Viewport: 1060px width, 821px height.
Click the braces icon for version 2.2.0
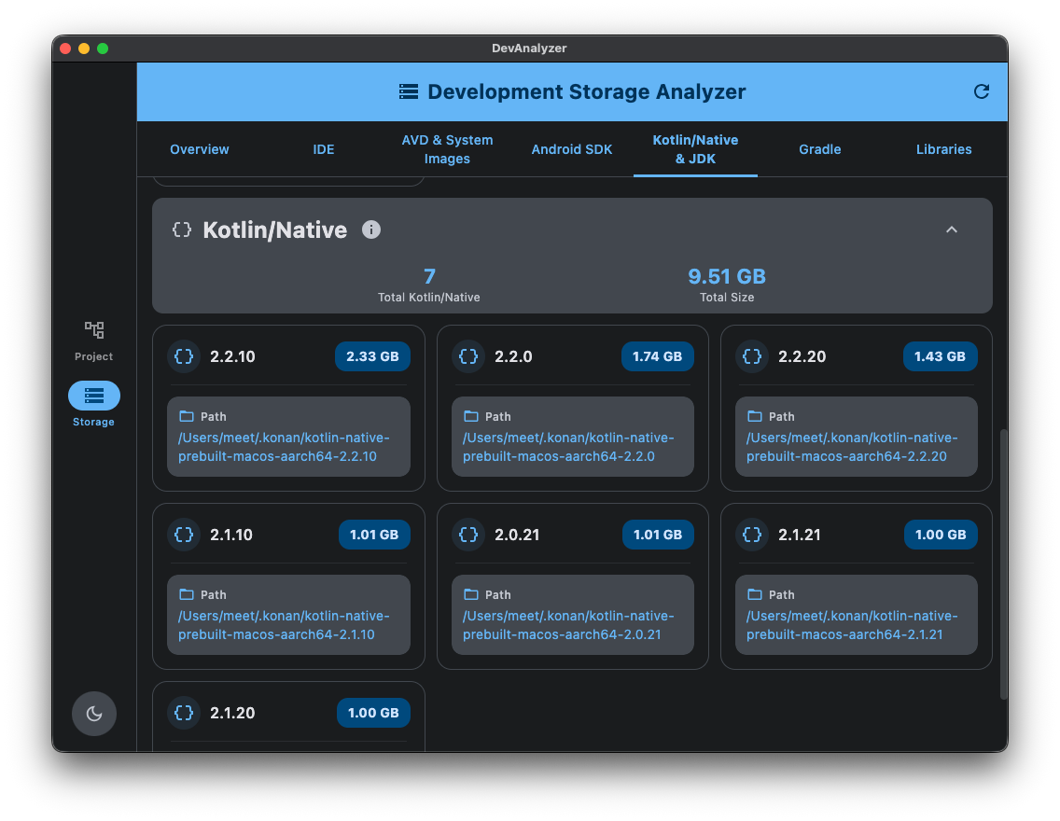468,356
